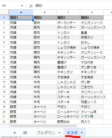The height and width of the screenshot is (138, 112).
Task: Open the all sheets list icon
Action: tap(25, 133)
